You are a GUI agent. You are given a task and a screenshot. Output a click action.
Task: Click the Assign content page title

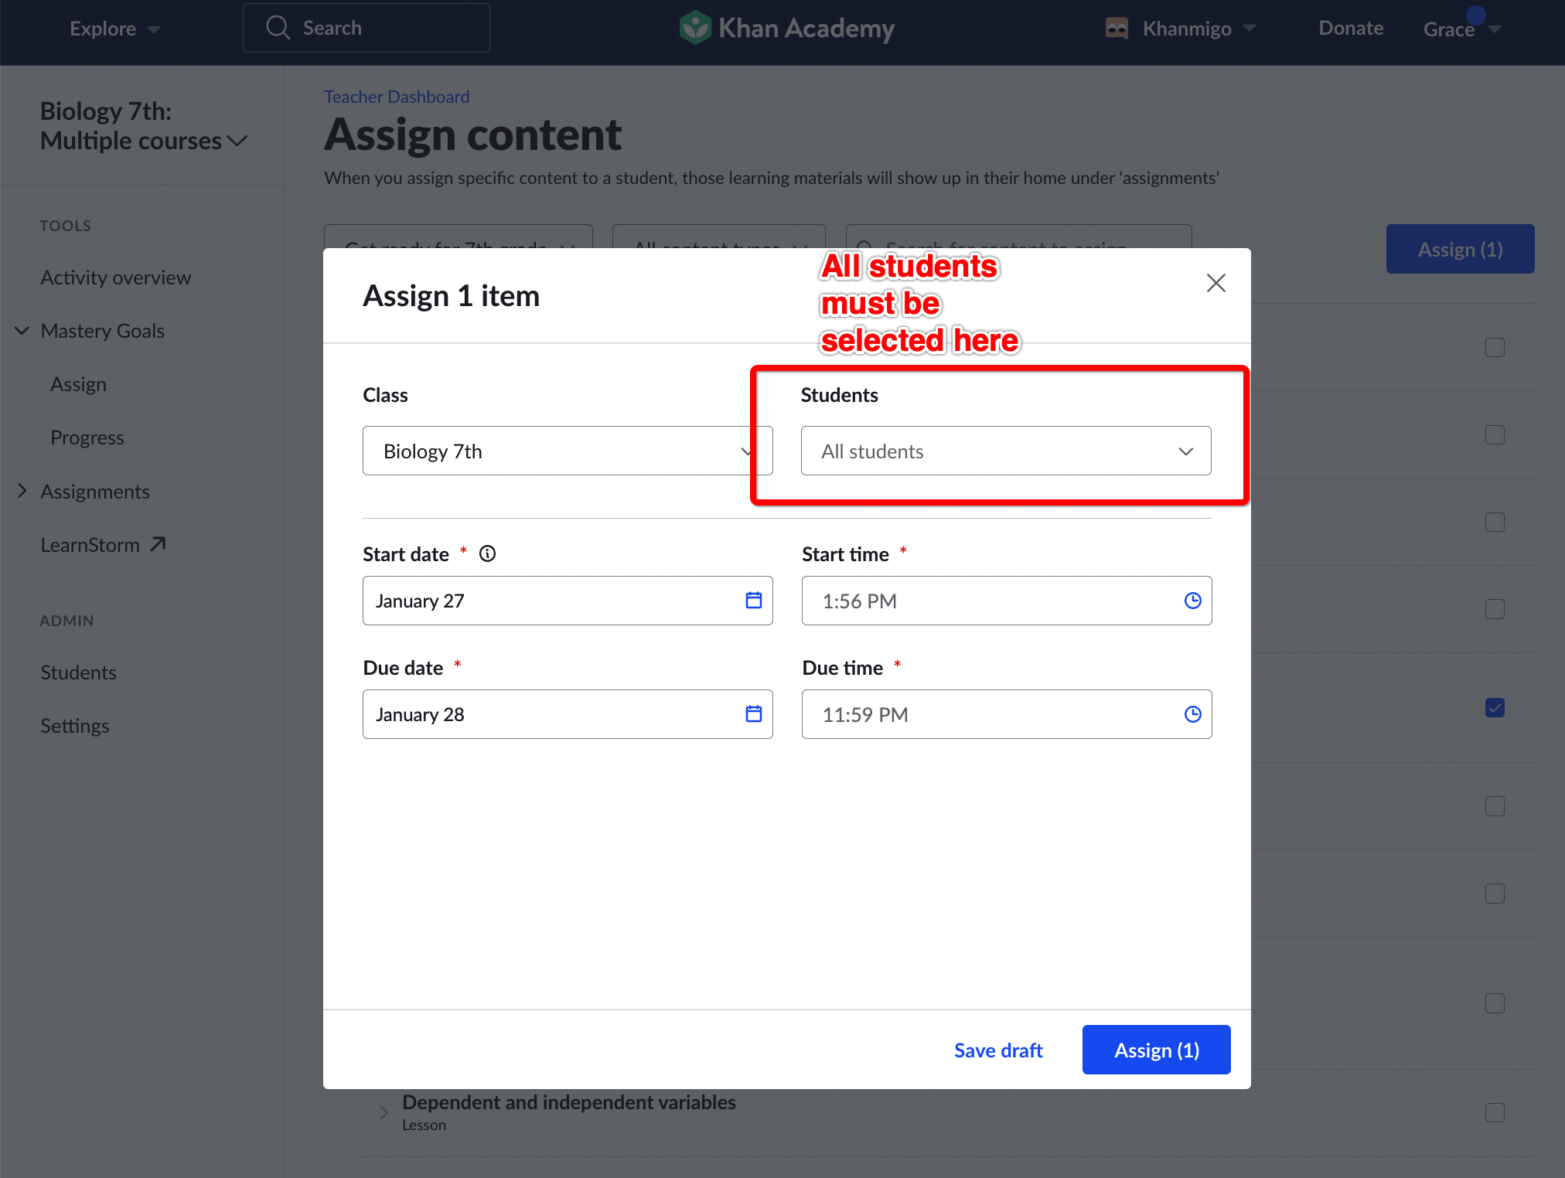[x=472, y=135]
